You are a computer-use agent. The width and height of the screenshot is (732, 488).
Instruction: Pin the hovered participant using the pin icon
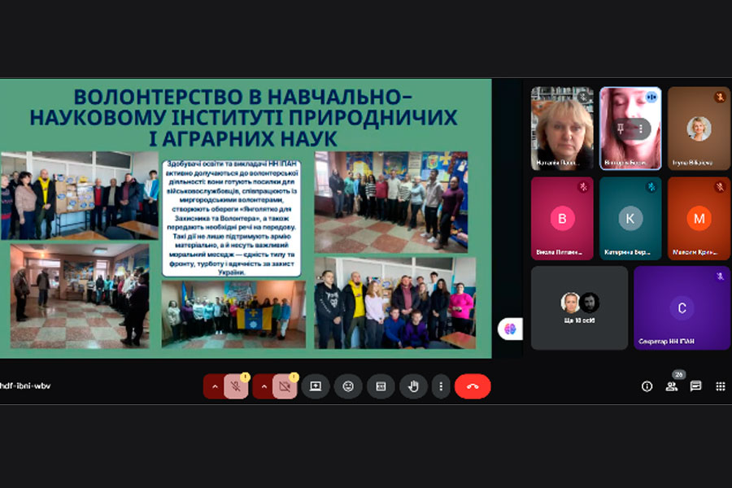[621, 129]
